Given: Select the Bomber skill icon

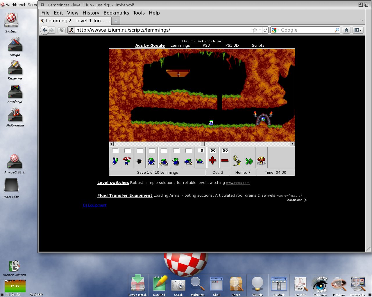Looking at the screenshot, I should pos(140,157).
